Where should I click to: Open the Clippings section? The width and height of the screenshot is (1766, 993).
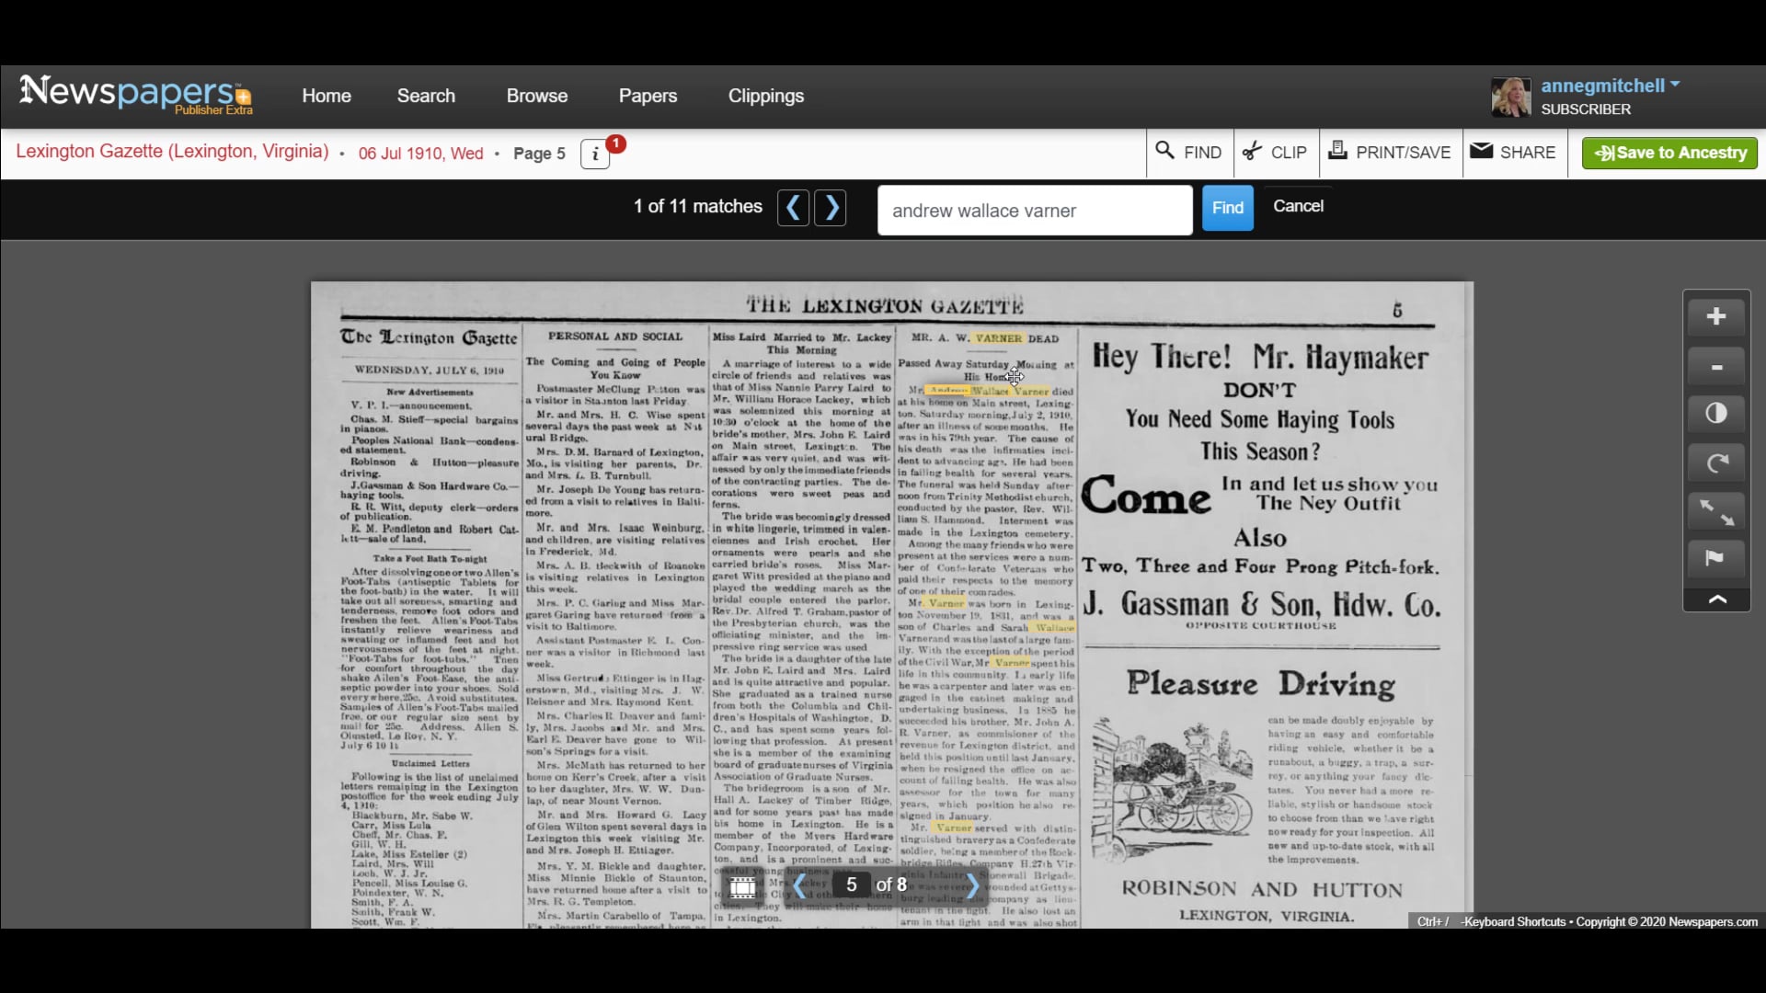(x=766, y=95)
